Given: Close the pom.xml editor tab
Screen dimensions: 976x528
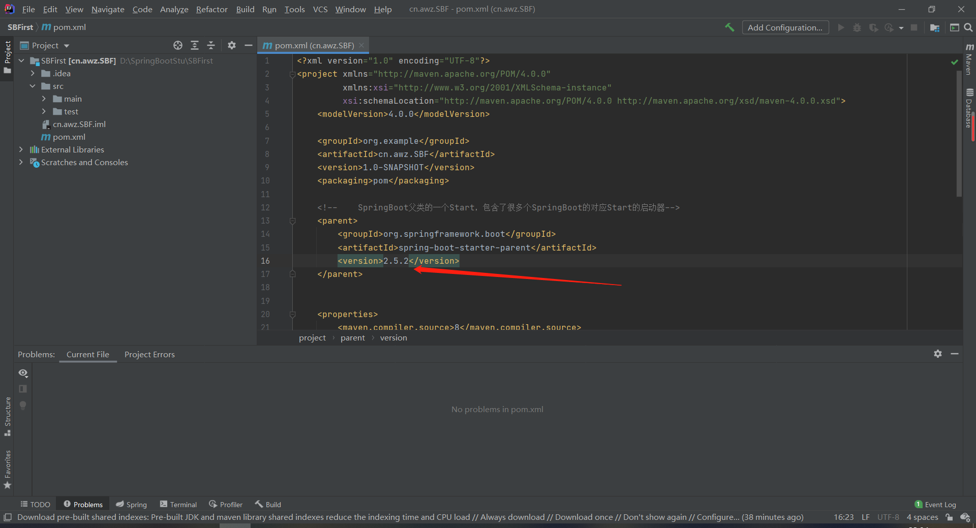Looking at the screenshot, I should tap(361, 45).
